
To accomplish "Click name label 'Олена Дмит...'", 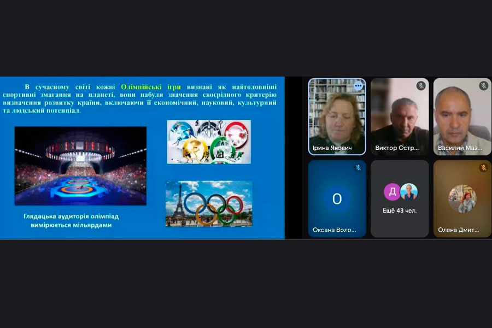I will coord(459,230).
